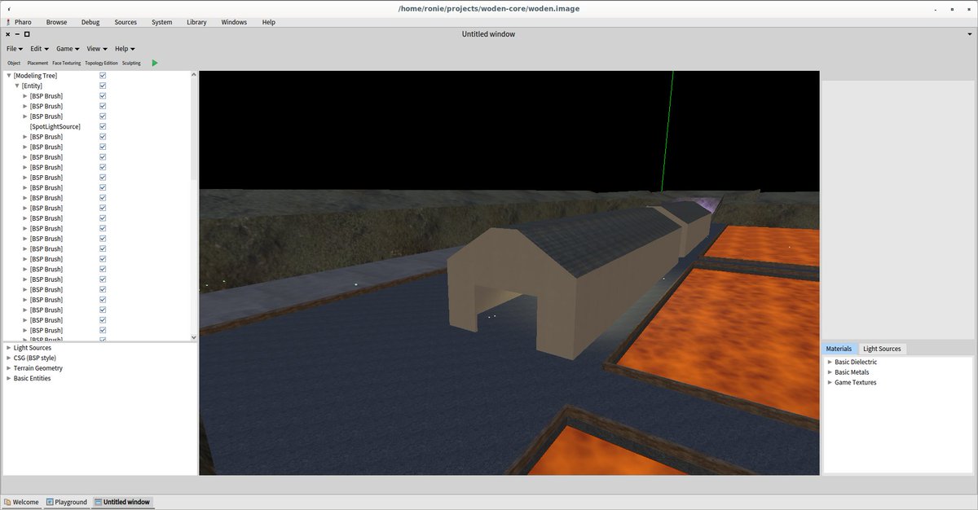Viewport: 978px width, 510px height.
Task: Expand the Terrain Geometry group
Action: pos(9,368)
